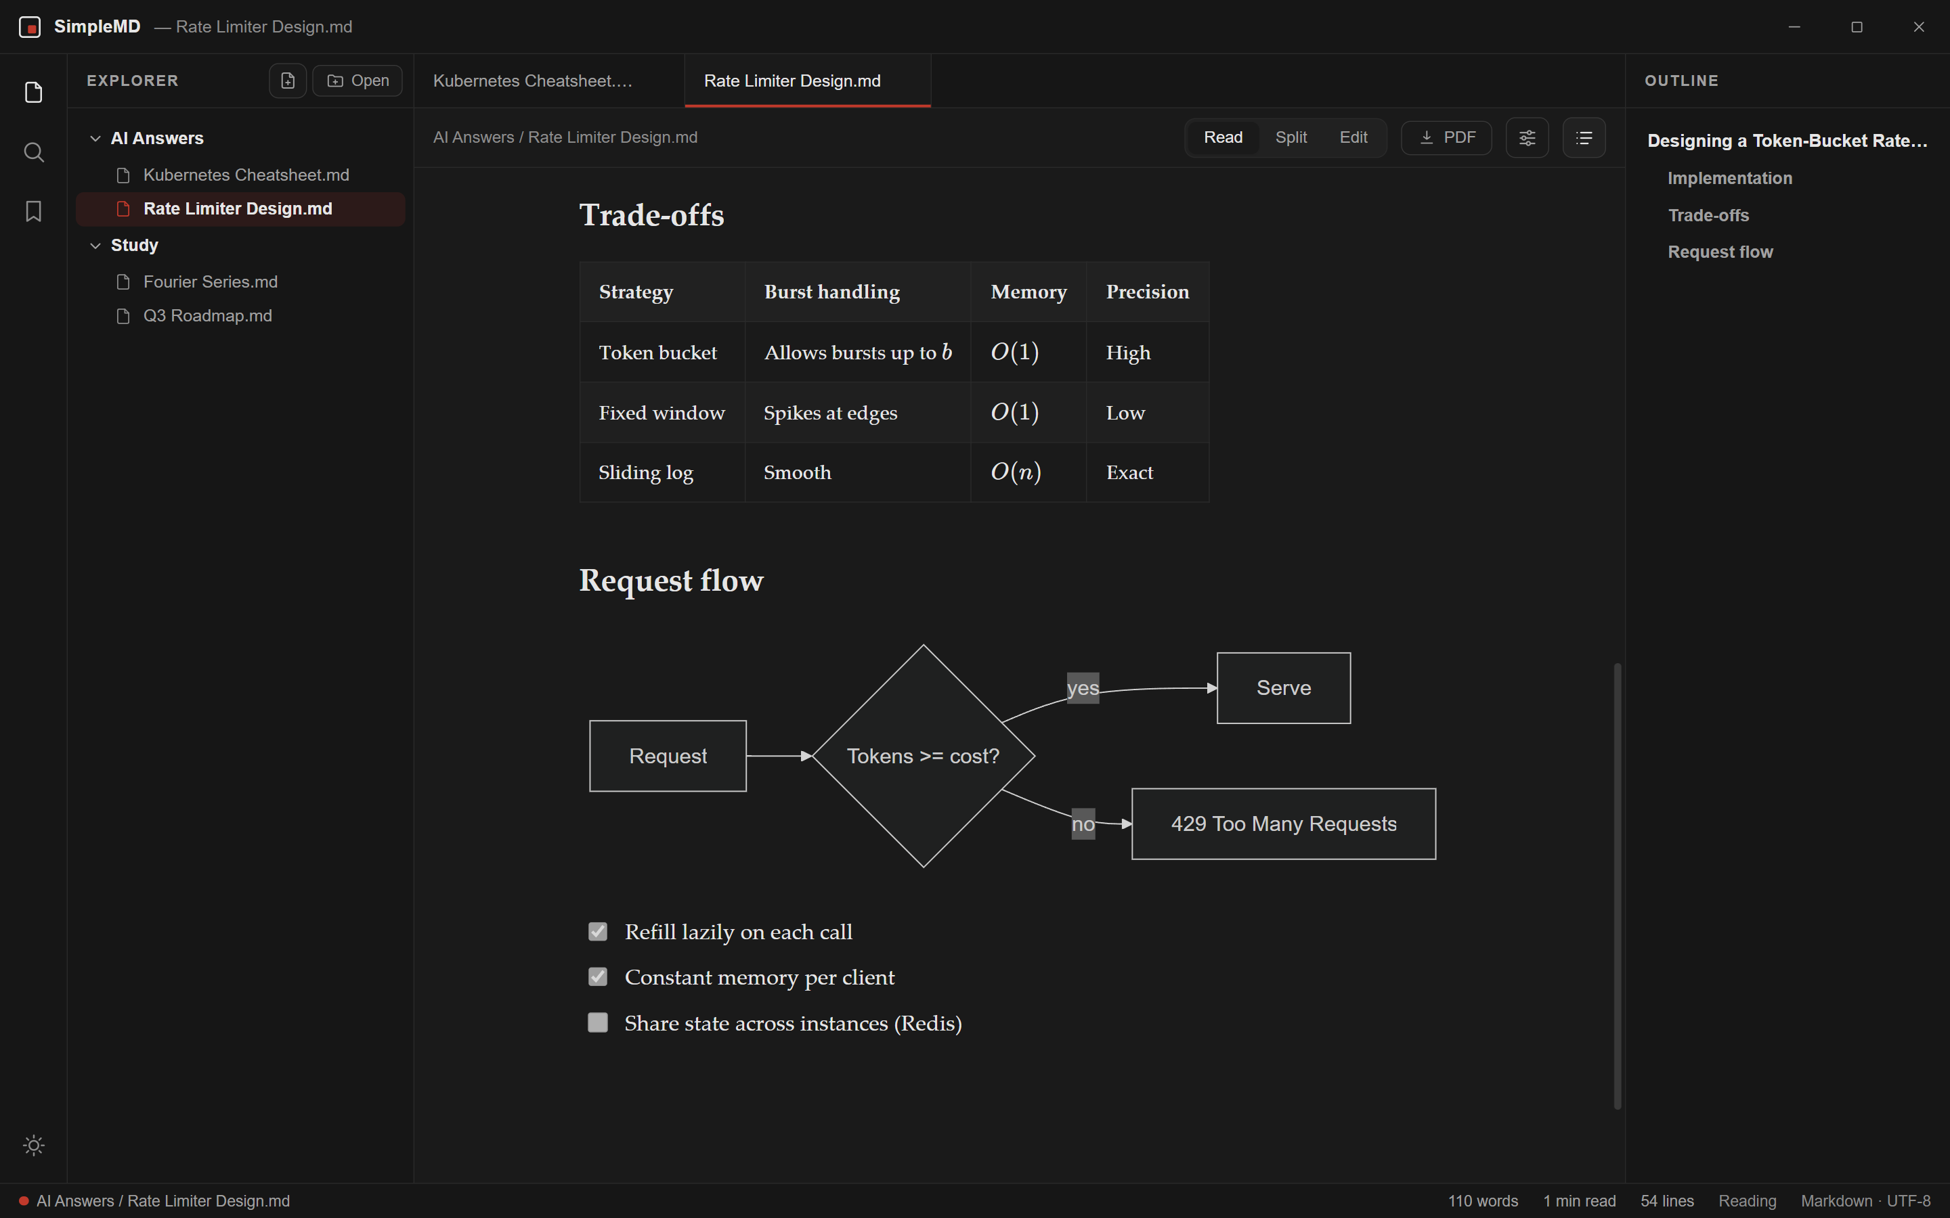
Task: Click 1 min read in status bar
Action: coord(1580,1201)
